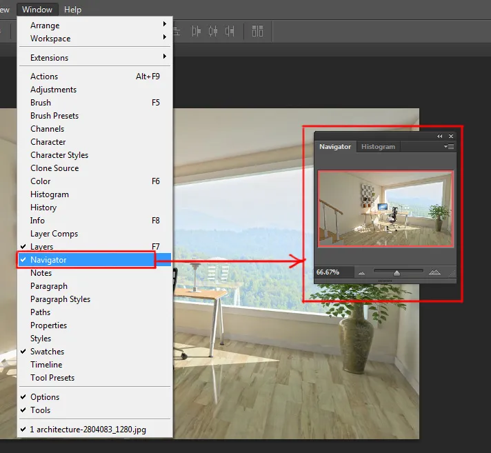Click the Zoom Out small mountains icon
Image resolution: width=491 pixels, height=453 pixels.
coord(361,273)
